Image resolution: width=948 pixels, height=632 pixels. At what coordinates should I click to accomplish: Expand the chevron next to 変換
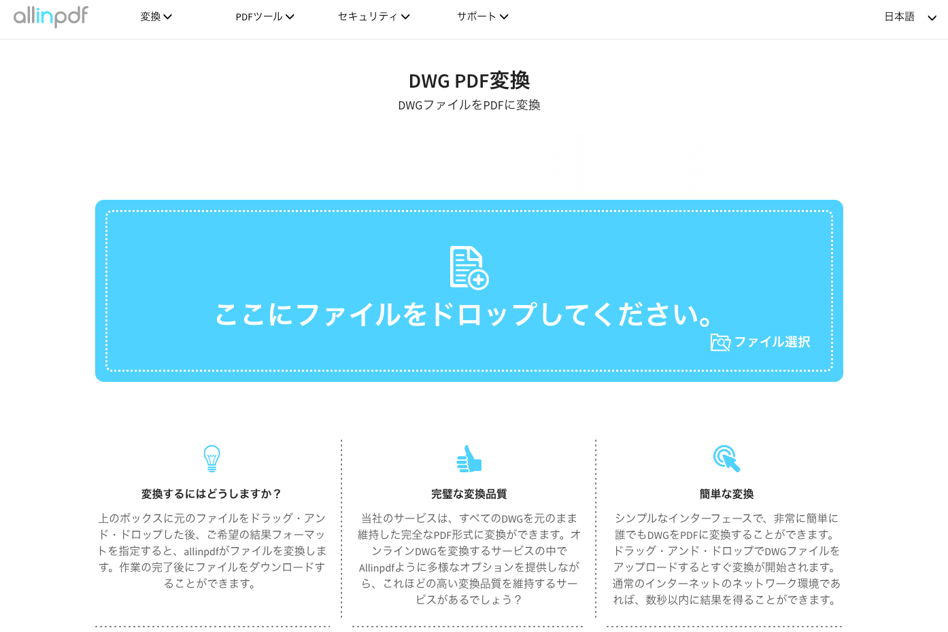pyautogui.click(x=168, y=17)
